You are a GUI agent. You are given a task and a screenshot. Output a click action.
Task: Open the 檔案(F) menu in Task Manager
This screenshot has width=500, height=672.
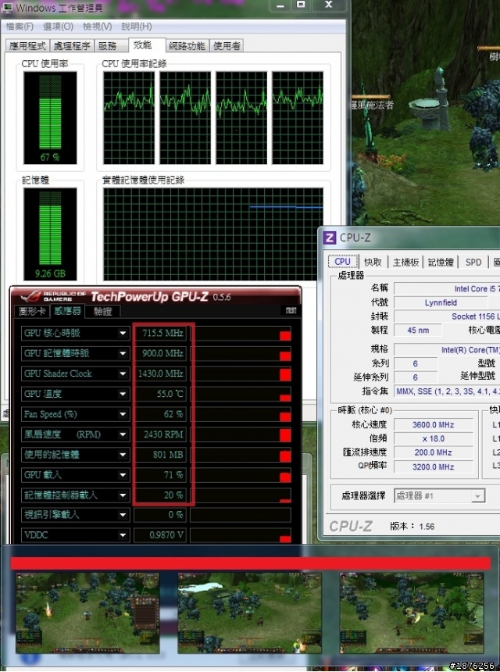click(20, 27)
